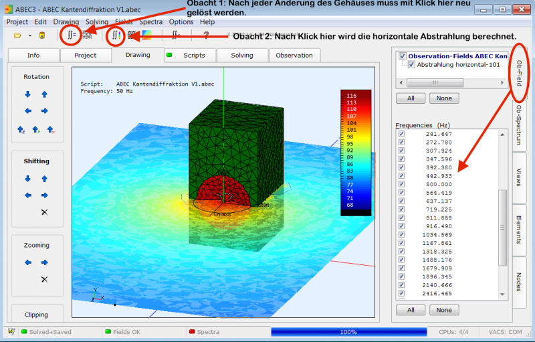Start the solver with the double-integral equals icon

pyautogui.click(x=72, y=35)
